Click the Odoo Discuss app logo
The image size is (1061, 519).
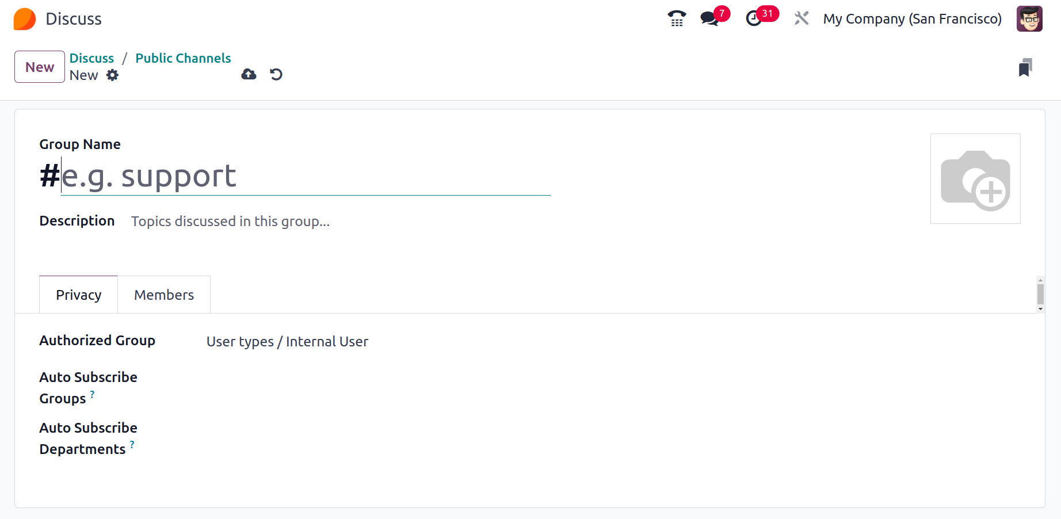(x=25, y=19)
